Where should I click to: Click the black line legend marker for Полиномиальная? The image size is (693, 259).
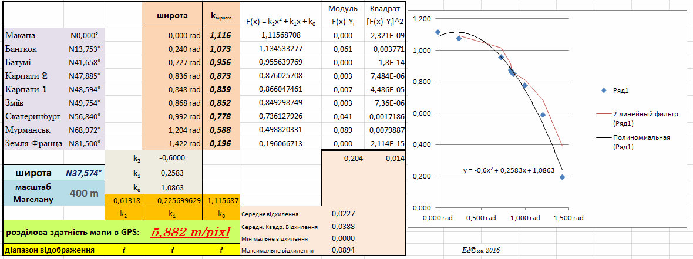pos(603,137)
